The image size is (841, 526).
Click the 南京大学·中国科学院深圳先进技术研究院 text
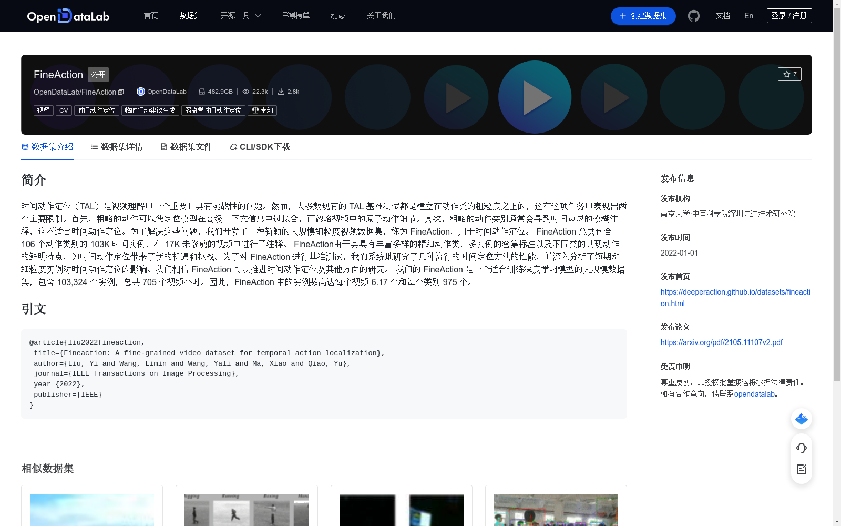point(727,214)
